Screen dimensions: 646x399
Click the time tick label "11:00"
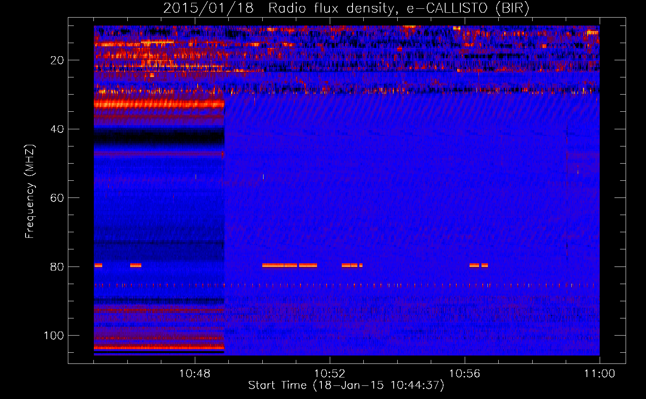[600, 374]
